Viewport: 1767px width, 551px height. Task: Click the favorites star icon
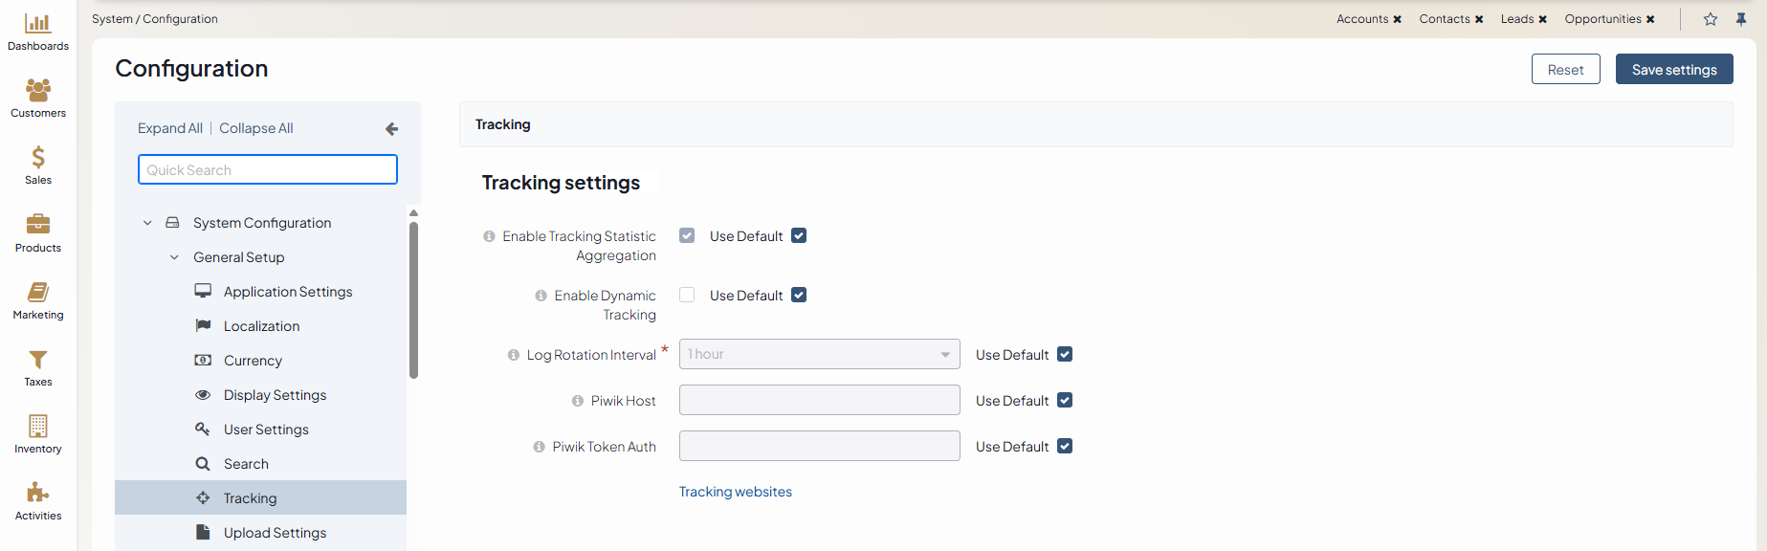pyautogui.click(x=1711, y=19)
